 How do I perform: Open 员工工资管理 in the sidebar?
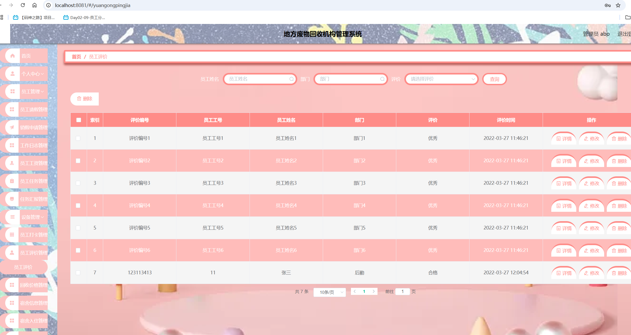click(34, 163)
